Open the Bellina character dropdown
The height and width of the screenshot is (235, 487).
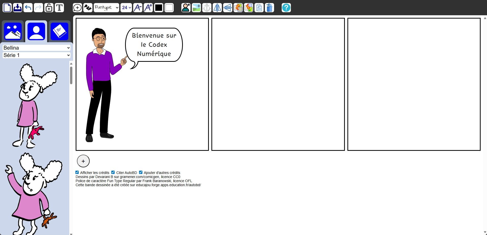[x=36, y=48]
